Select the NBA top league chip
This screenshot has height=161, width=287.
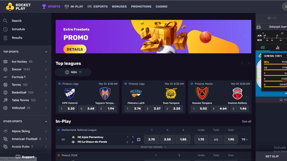pos(73,72)
